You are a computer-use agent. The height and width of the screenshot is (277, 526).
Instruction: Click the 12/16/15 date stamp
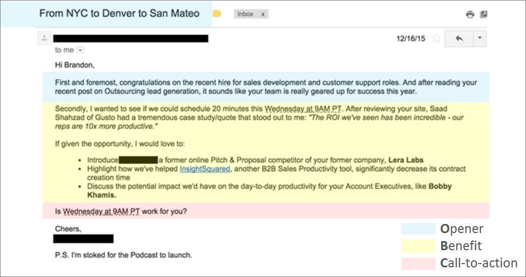pos(411,39)
